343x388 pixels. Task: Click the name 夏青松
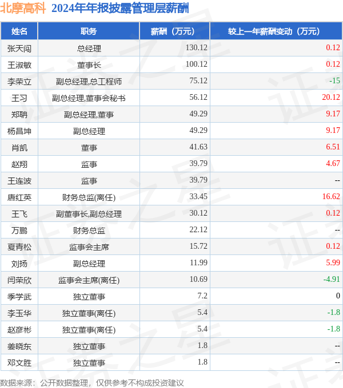point(19,247)
